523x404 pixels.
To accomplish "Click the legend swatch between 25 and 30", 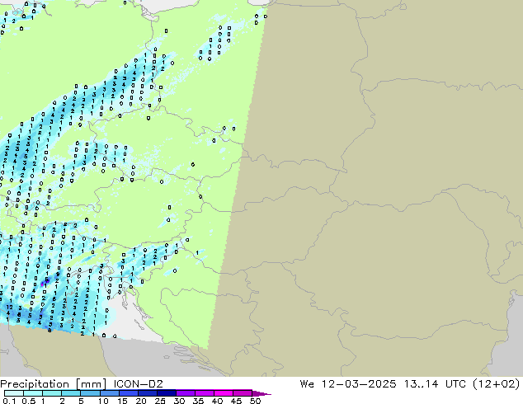I will (167, 393).
